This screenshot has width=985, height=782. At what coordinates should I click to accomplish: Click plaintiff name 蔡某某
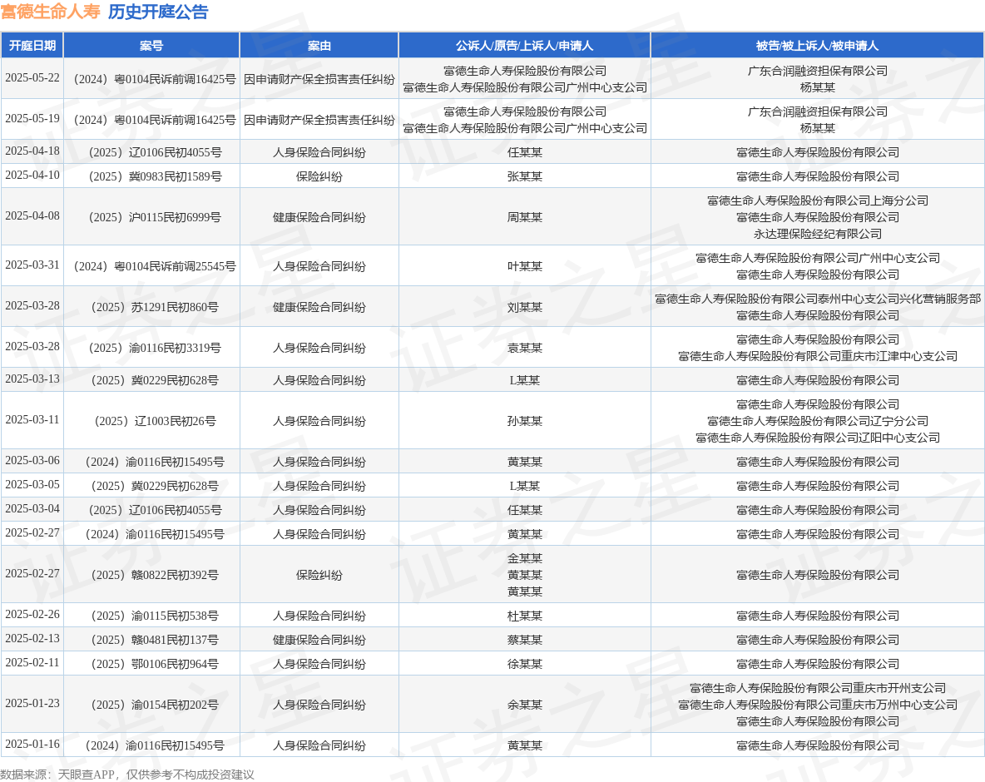(525, 640)
